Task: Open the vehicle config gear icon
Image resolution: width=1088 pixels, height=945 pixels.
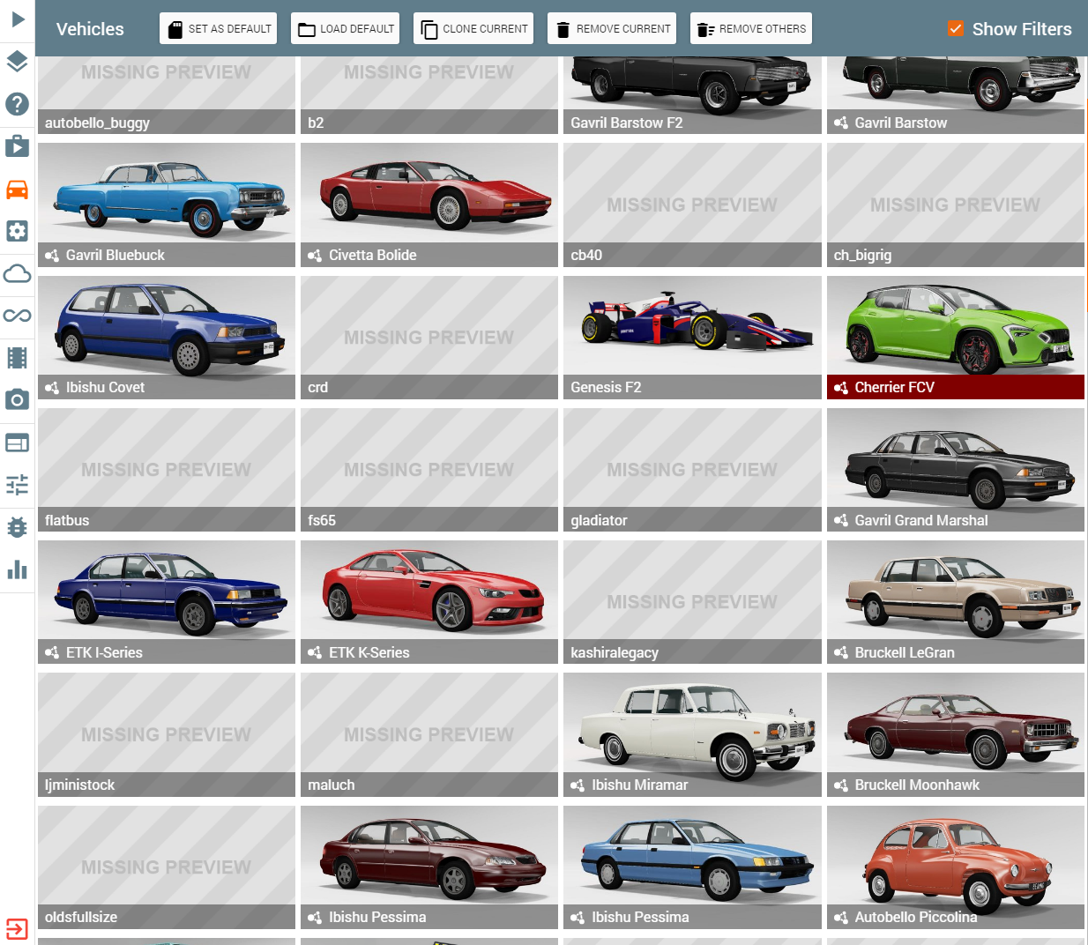Action: 18,231
